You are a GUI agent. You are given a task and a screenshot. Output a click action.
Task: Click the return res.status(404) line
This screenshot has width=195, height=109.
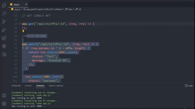coord(53,52)
